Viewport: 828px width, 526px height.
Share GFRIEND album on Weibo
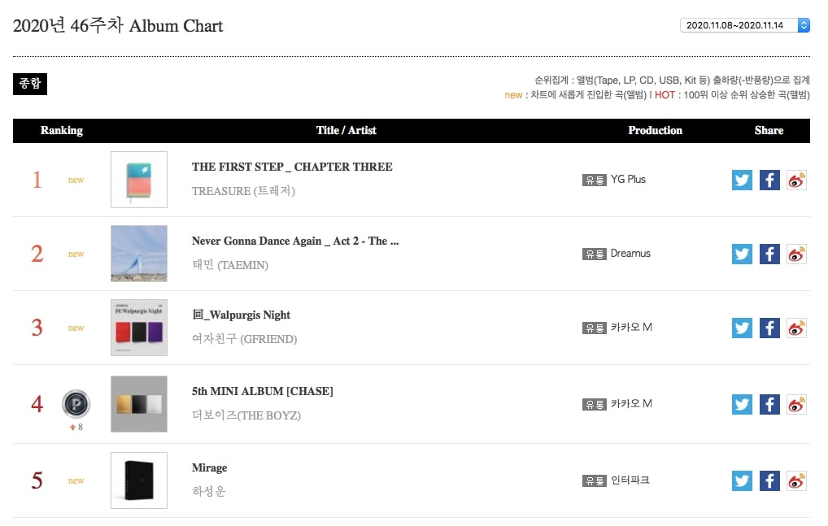click(796, 328)
